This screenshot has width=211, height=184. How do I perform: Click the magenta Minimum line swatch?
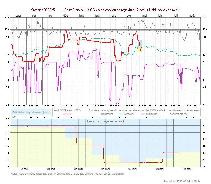143,114
